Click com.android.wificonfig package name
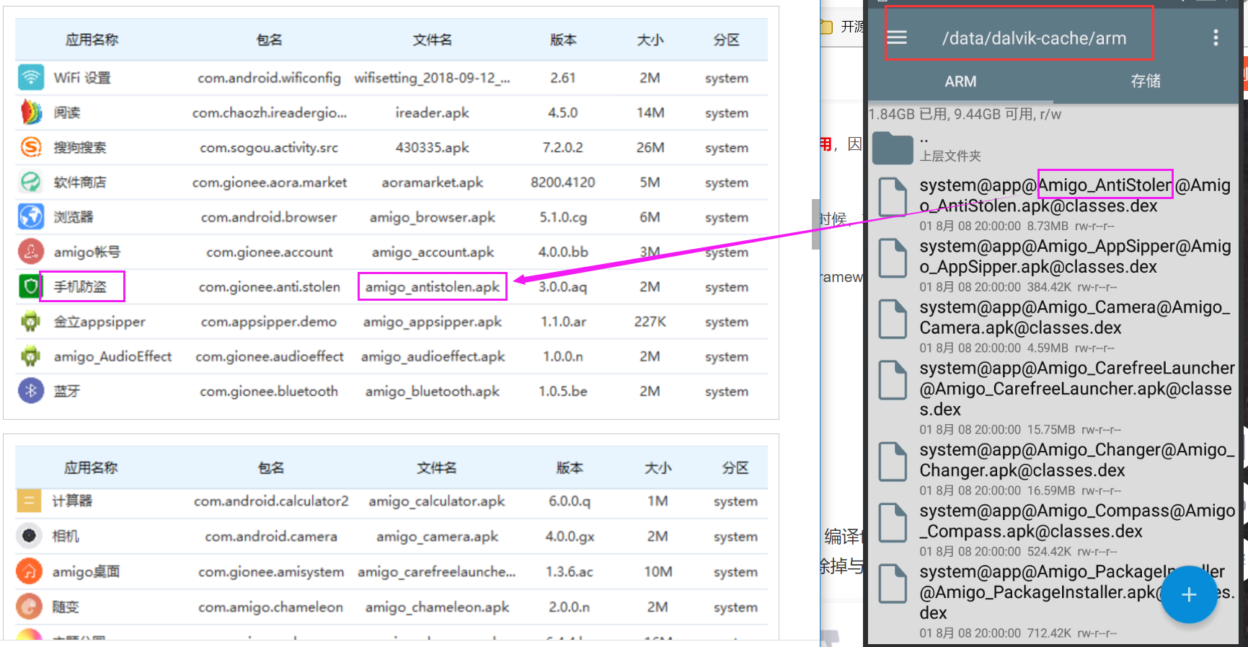 270,77
